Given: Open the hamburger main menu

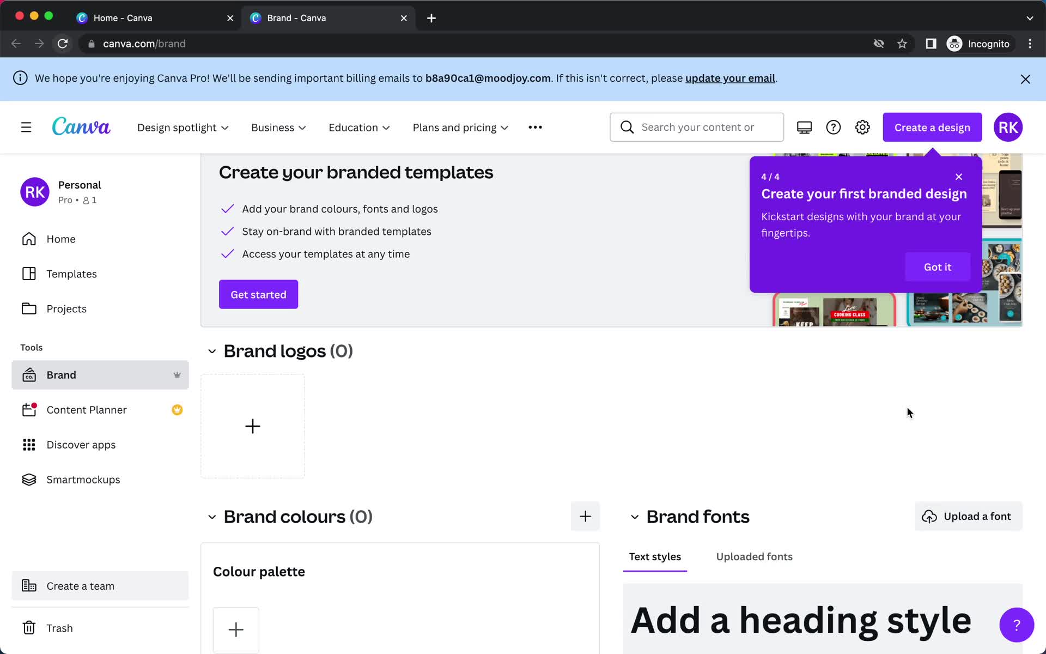Looking at the screenshot, I should [x=26, y=128].
